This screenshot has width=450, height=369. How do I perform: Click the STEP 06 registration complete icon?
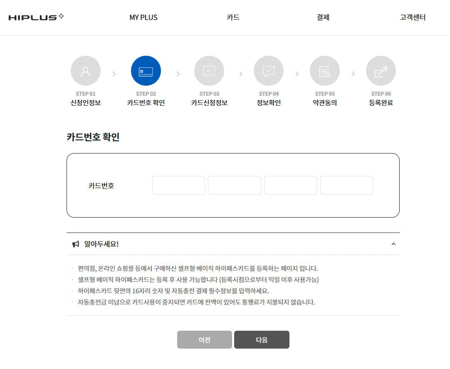[381, 71]
